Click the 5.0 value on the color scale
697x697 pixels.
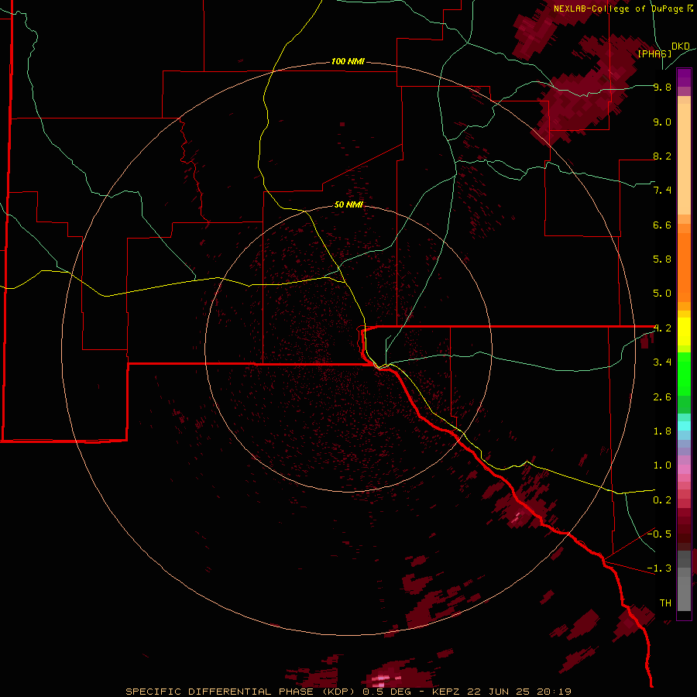click(662, 294)
